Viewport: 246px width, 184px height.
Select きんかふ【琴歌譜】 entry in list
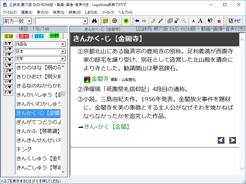[38, 131]
